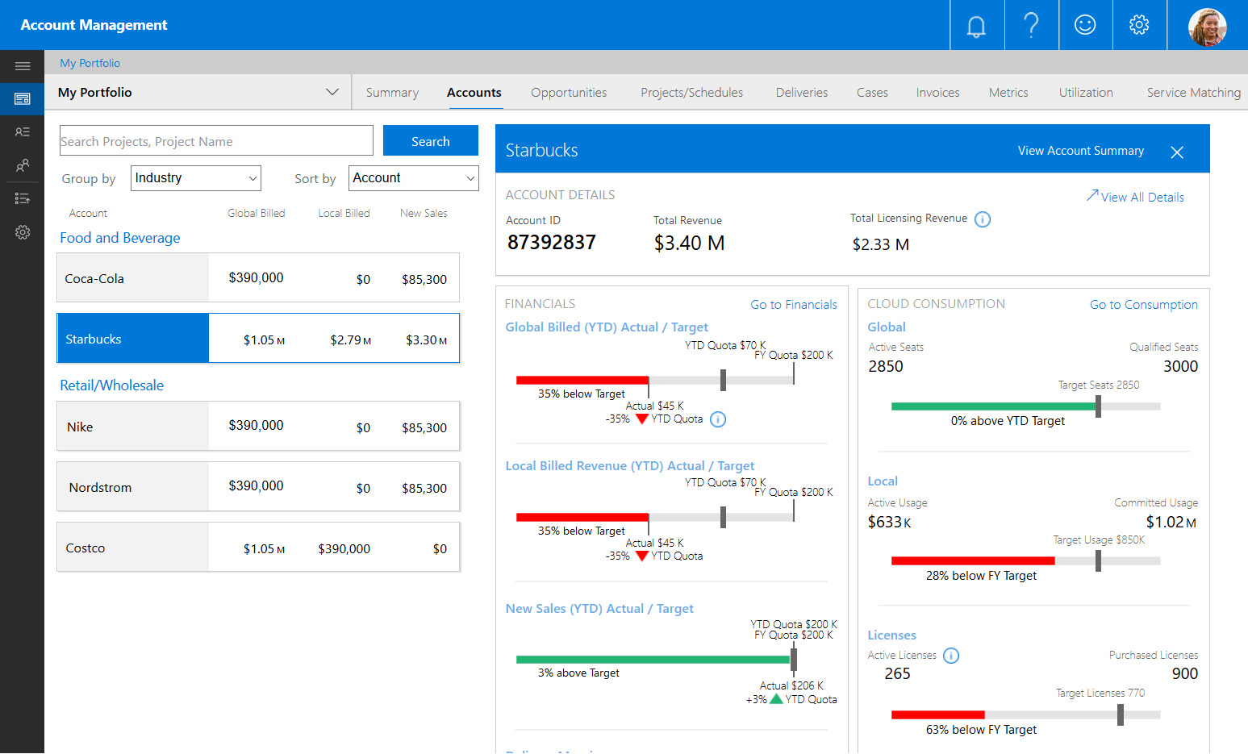Open the Invoices tab
The image size is (1248, 754).
(x=938, y=93)
